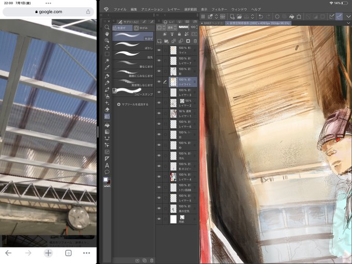The height and width of the screenshot is (264, 352).
Task: Tap the Safari share icon in address bar
Action: coord(88,12)
